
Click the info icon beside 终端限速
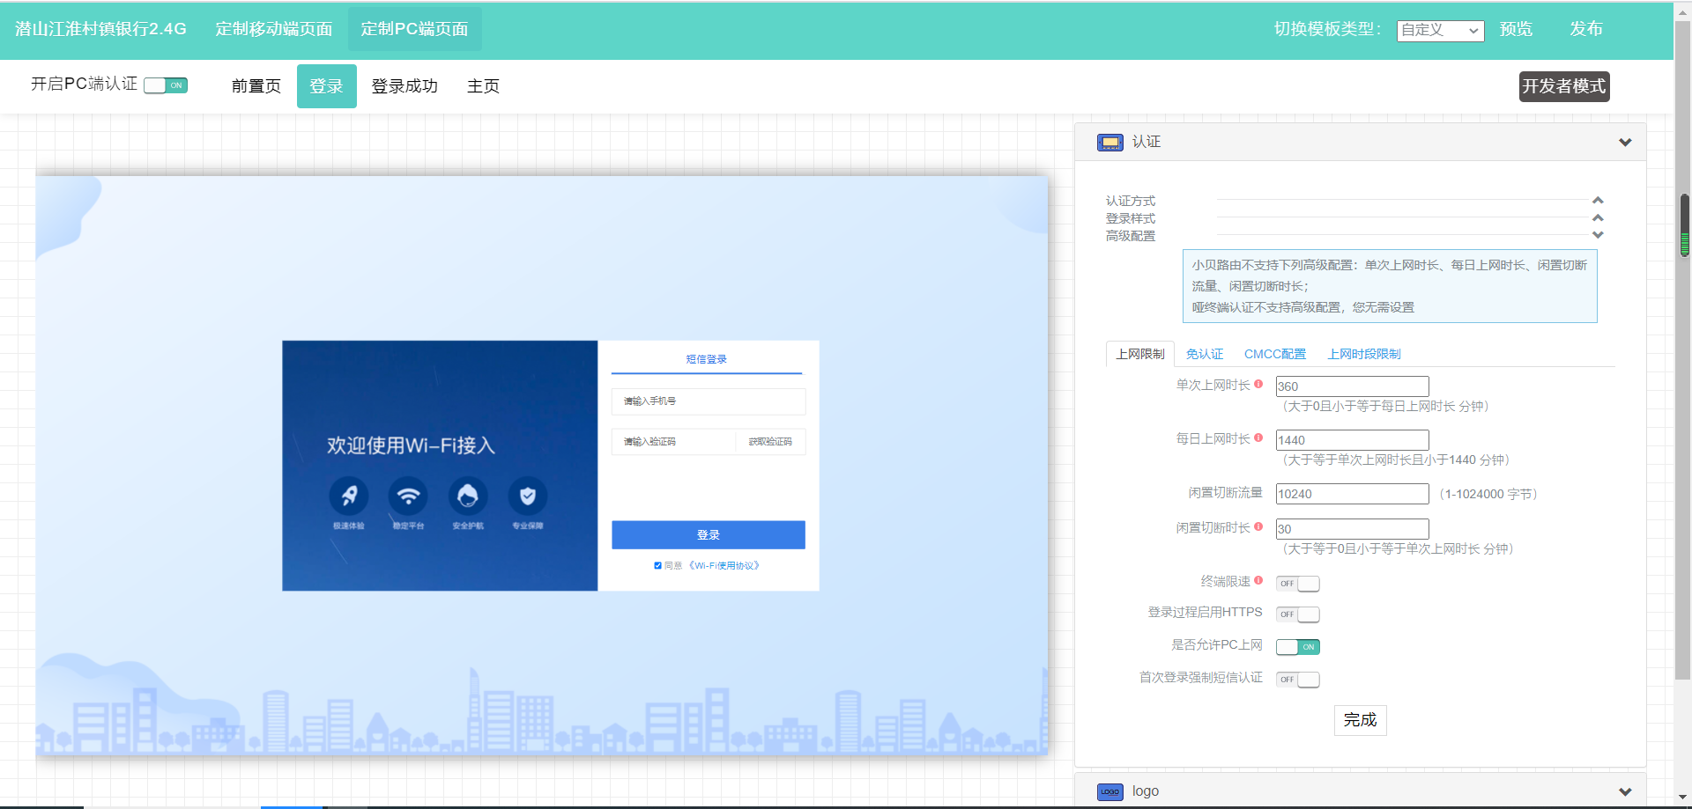coord(1258,580)
